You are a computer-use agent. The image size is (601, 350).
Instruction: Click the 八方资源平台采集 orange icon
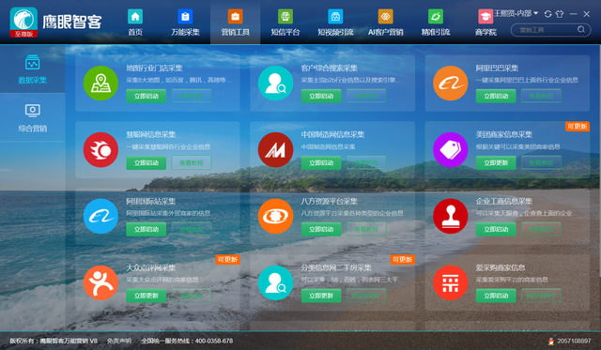click(275, 217)
